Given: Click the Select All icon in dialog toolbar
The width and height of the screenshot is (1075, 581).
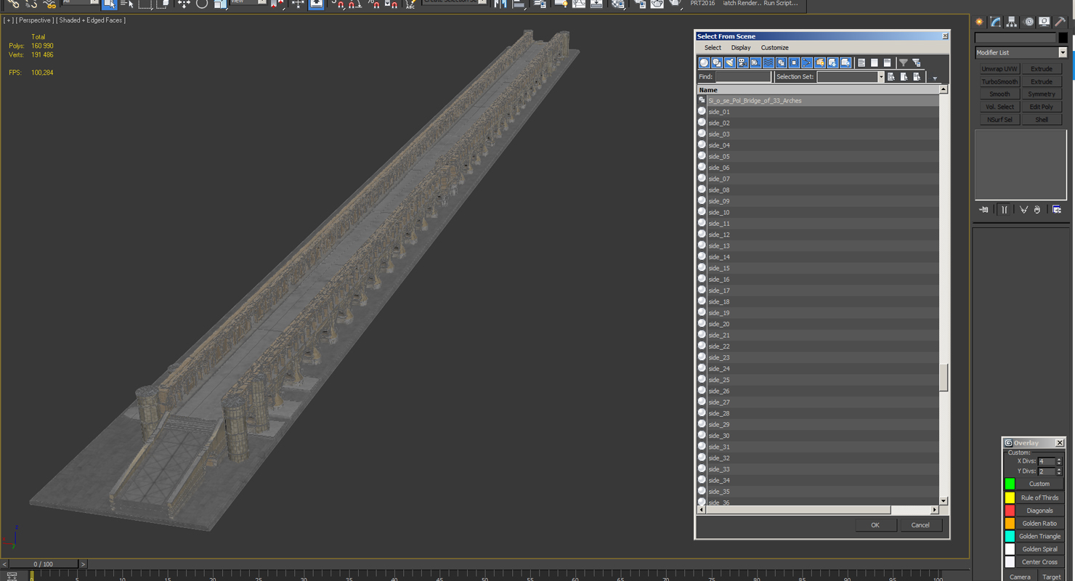Looking at the screenshot, I should tap(861, 63).
